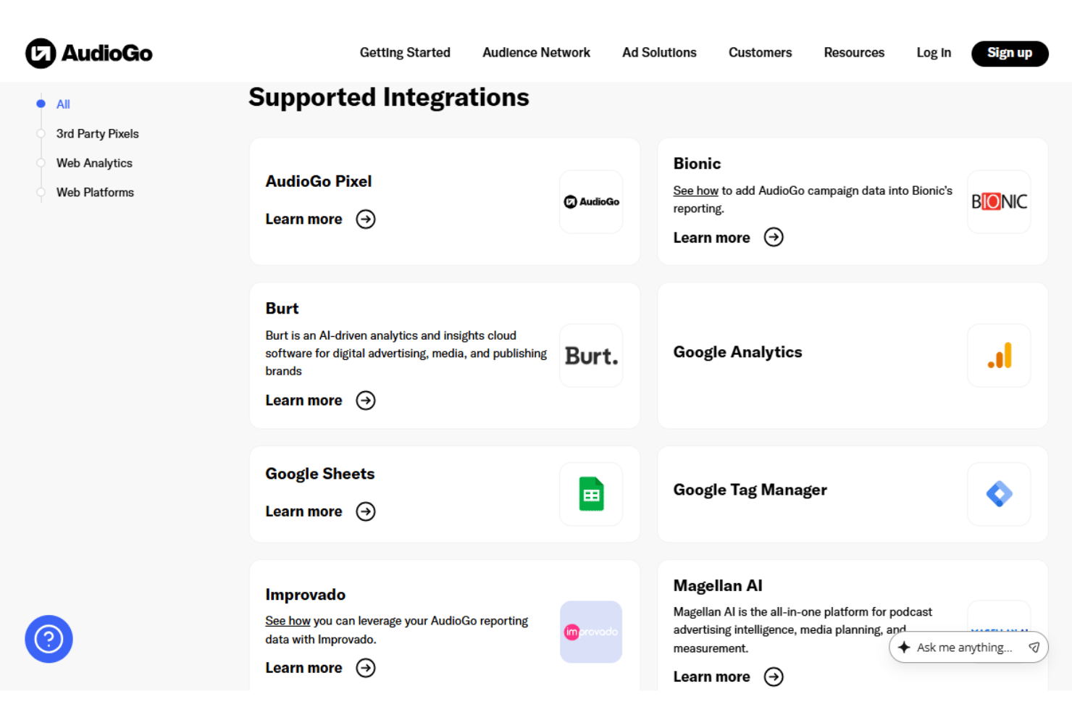Click the Google Sheets green icon
Viewport: 1072px width, 715px height.
(x=591, y=494)
